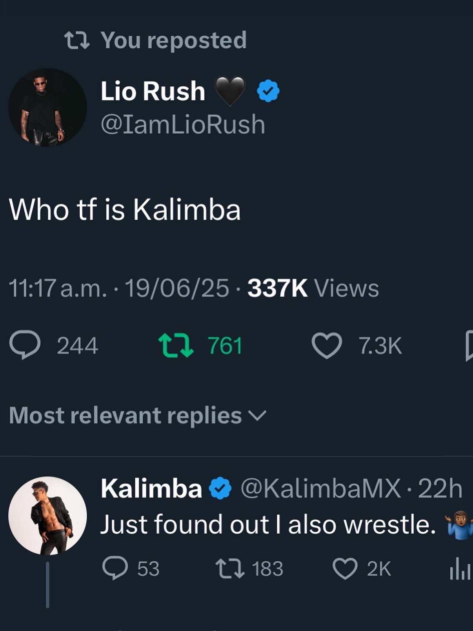
Task: Click Kalimba's blue verified badge
Action: coord(221,488)
